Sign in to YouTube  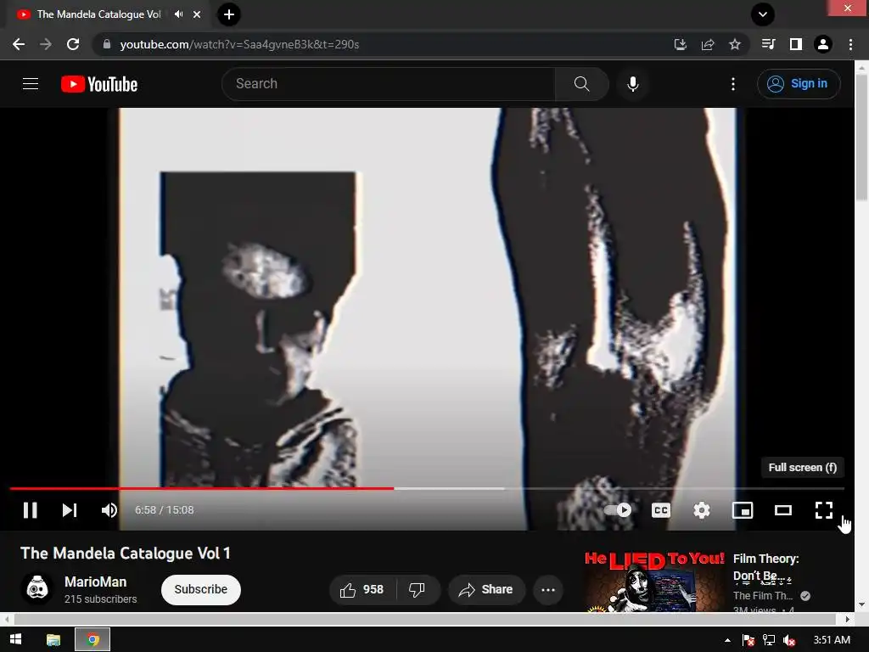(x=799, y=84)
